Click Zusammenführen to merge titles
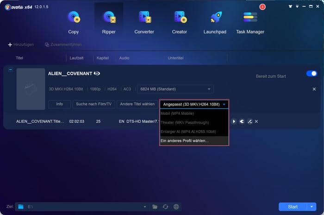 tap(63, 44)
